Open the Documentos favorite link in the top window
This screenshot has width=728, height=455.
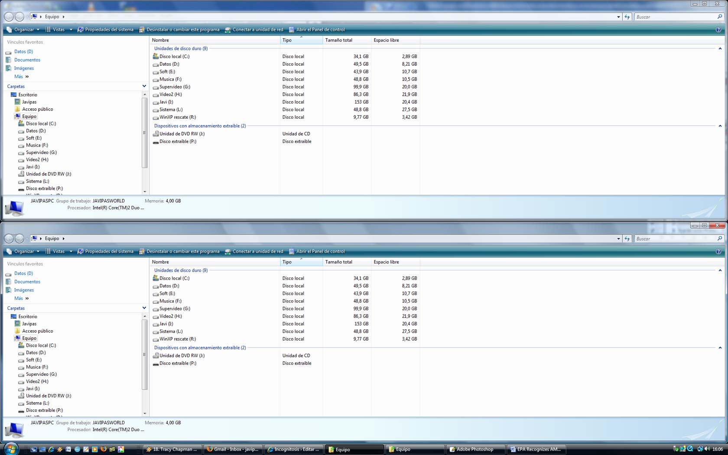(27, 60)
